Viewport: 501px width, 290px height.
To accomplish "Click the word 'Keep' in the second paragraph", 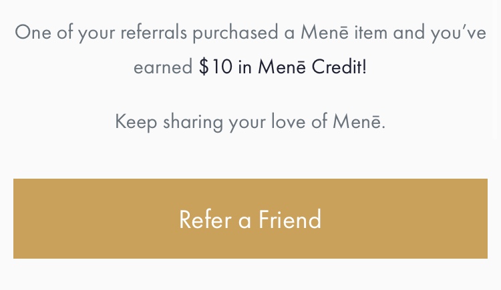I will point(136,122).
